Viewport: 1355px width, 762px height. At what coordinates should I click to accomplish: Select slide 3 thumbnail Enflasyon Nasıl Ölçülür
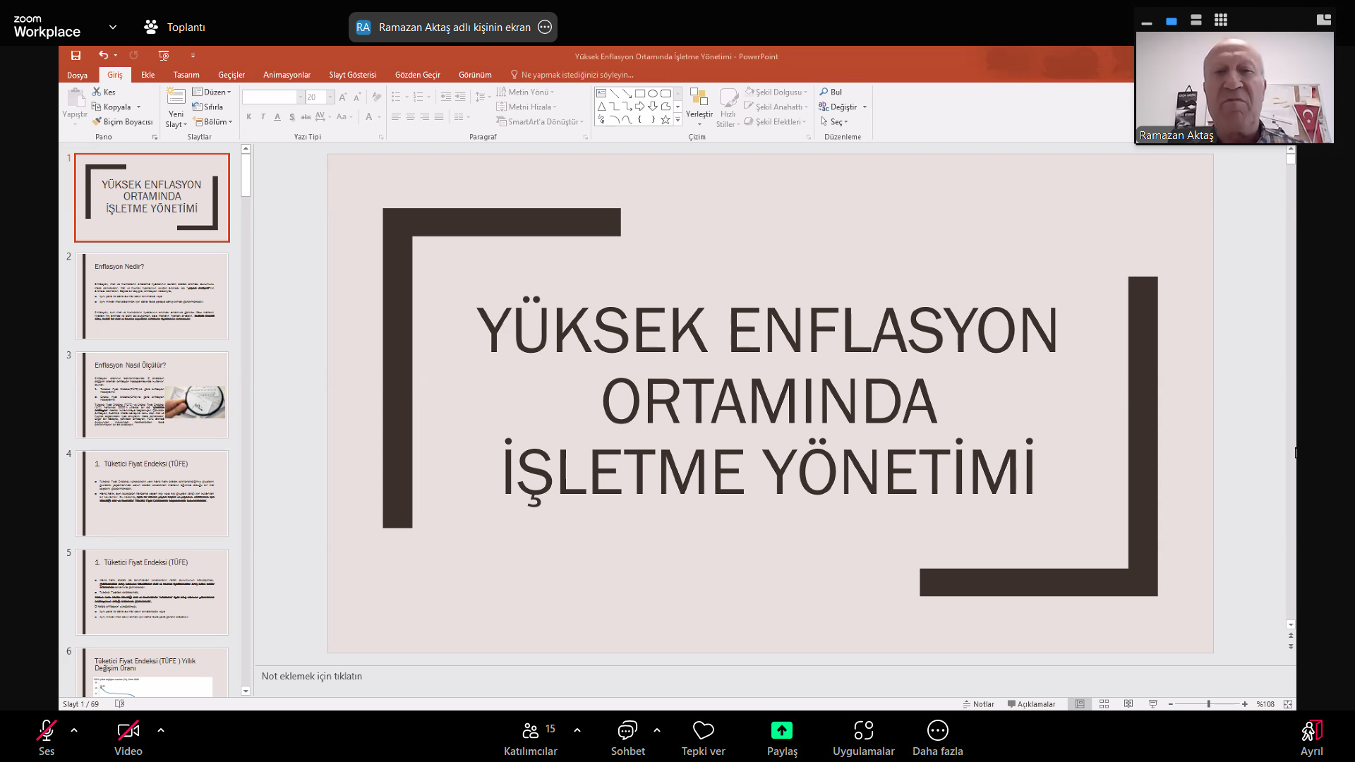pos(152,394)
